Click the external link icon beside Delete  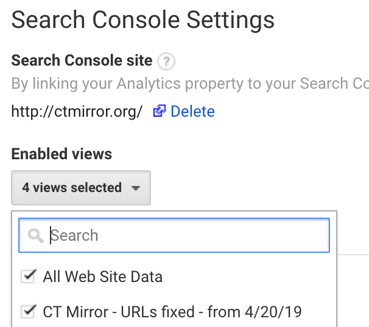(x=160, y=111)
